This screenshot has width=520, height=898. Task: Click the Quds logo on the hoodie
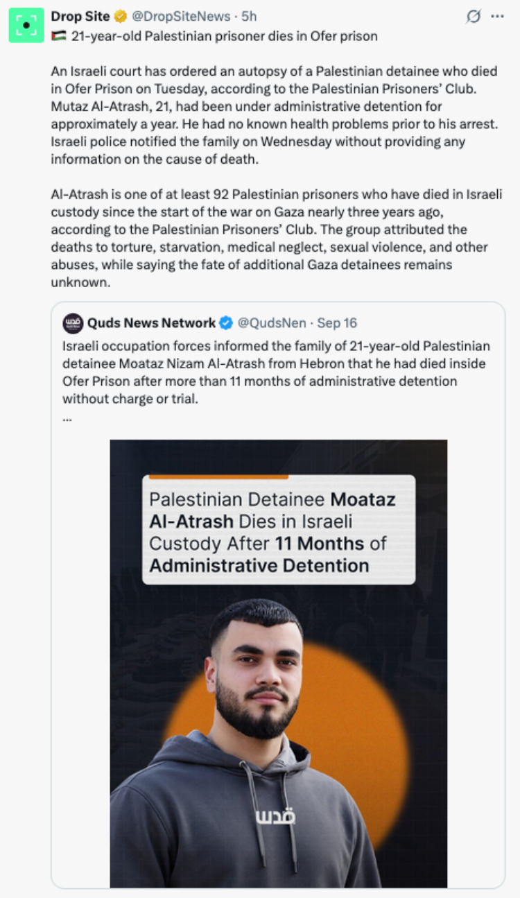tap(275, 817)
